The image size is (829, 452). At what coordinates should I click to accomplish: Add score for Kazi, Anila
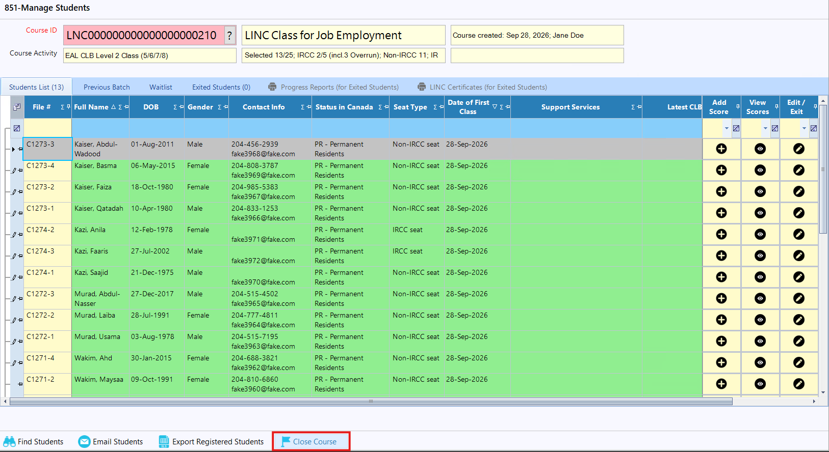click(721, 234)
